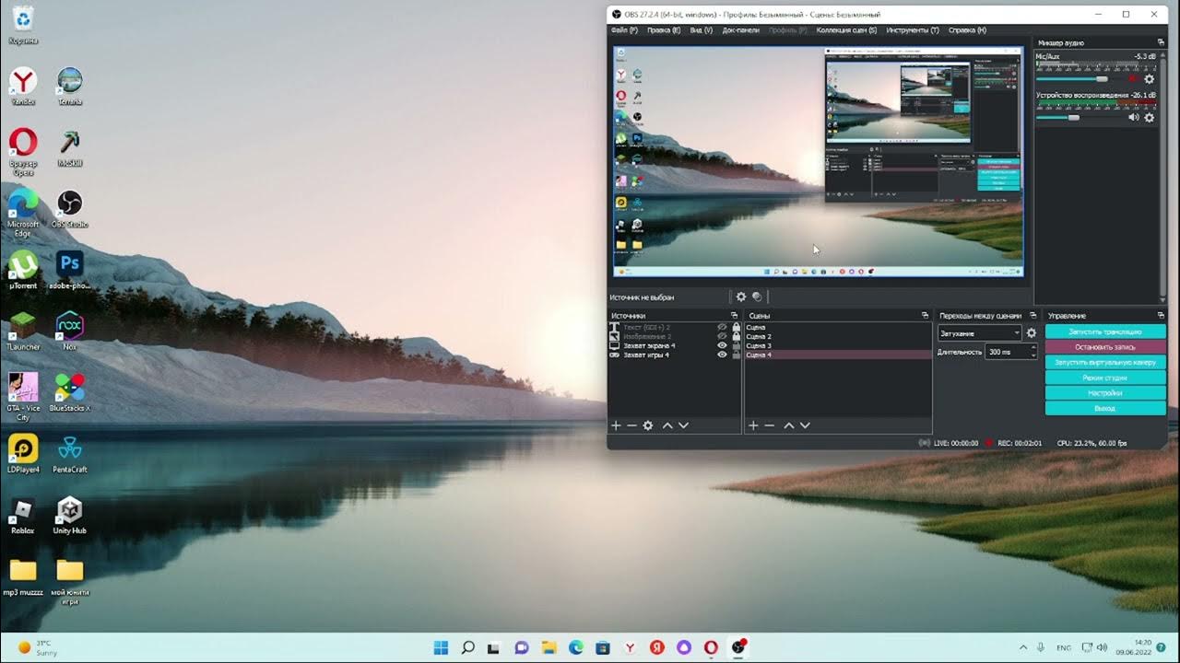Click Запустить трансляцию button
Image resolution: width=1180 pixels, height=663 pixels.
click(x=1105, y=331)
